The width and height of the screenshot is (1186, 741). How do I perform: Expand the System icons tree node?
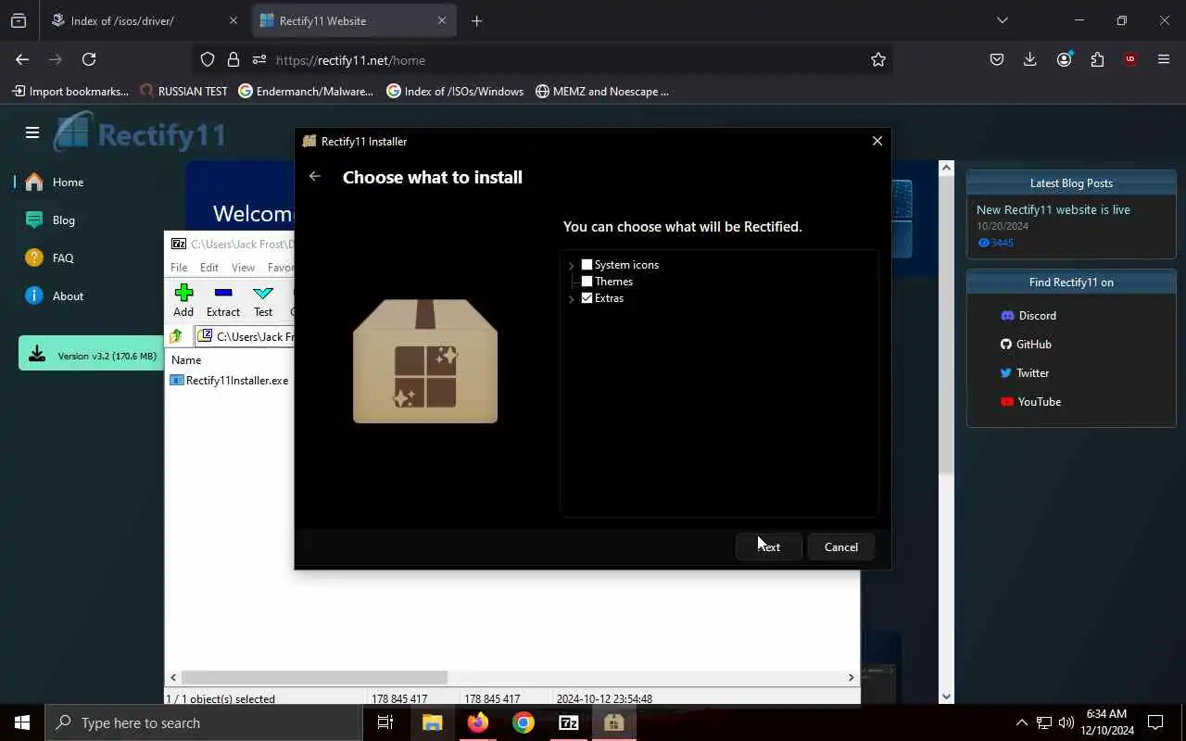[x=572, y=266]
